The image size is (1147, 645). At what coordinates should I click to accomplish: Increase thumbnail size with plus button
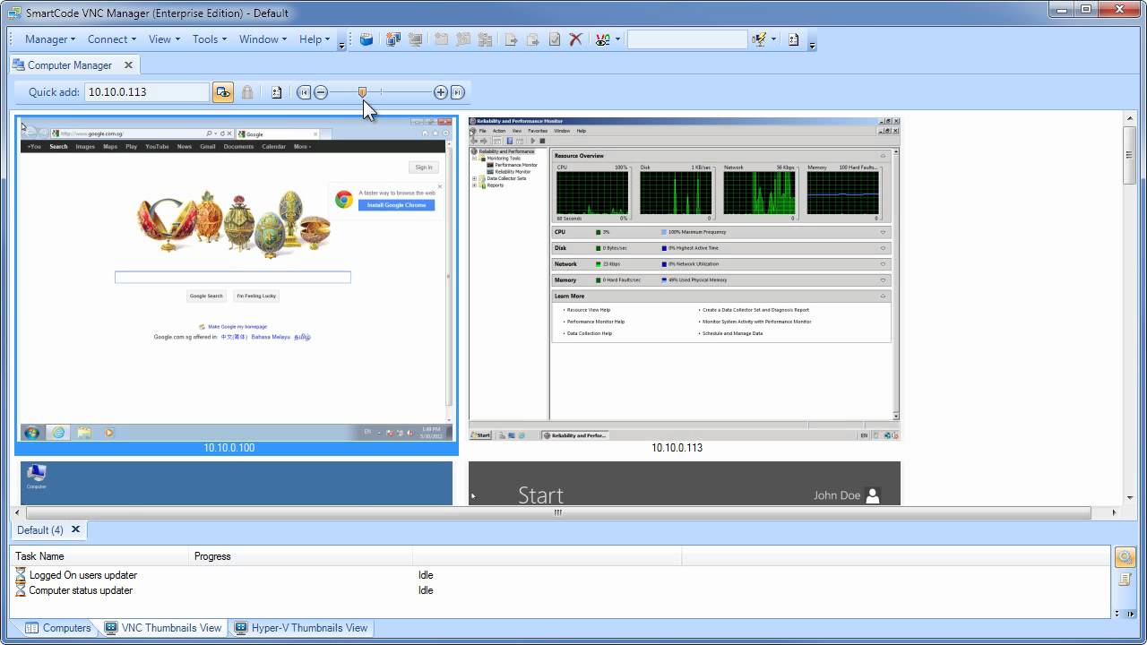(440, 92)
